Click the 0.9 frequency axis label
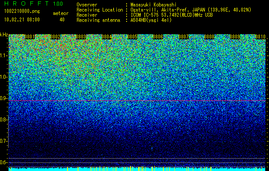Image resolution: width=269 pixels, height=171 pixels. (3, 98)
